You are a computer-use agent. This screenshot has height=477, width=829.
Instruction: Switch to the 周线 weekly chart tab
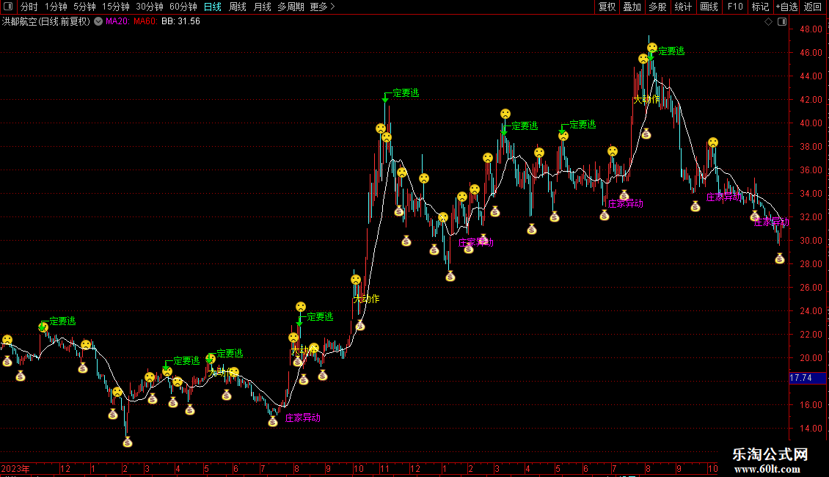coord(238,7)
